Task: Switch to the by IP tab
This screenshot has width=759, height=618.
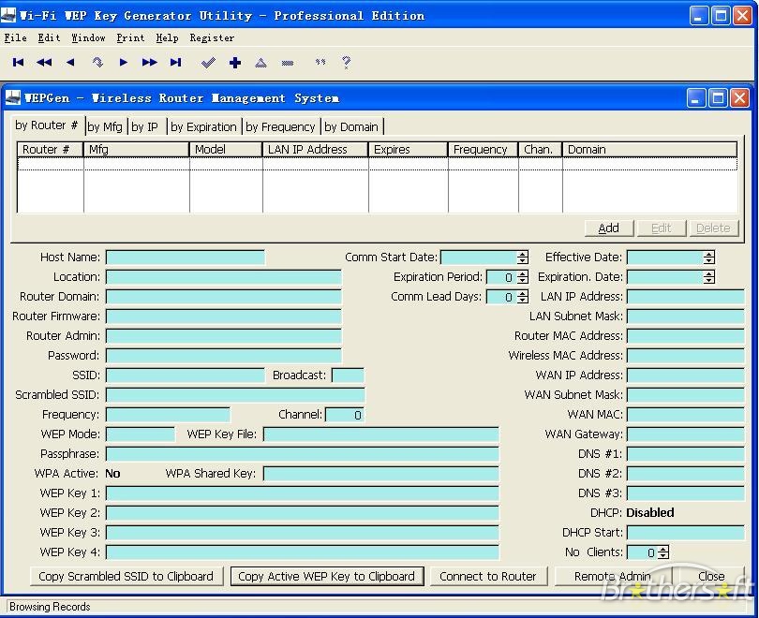Action: 145,126
